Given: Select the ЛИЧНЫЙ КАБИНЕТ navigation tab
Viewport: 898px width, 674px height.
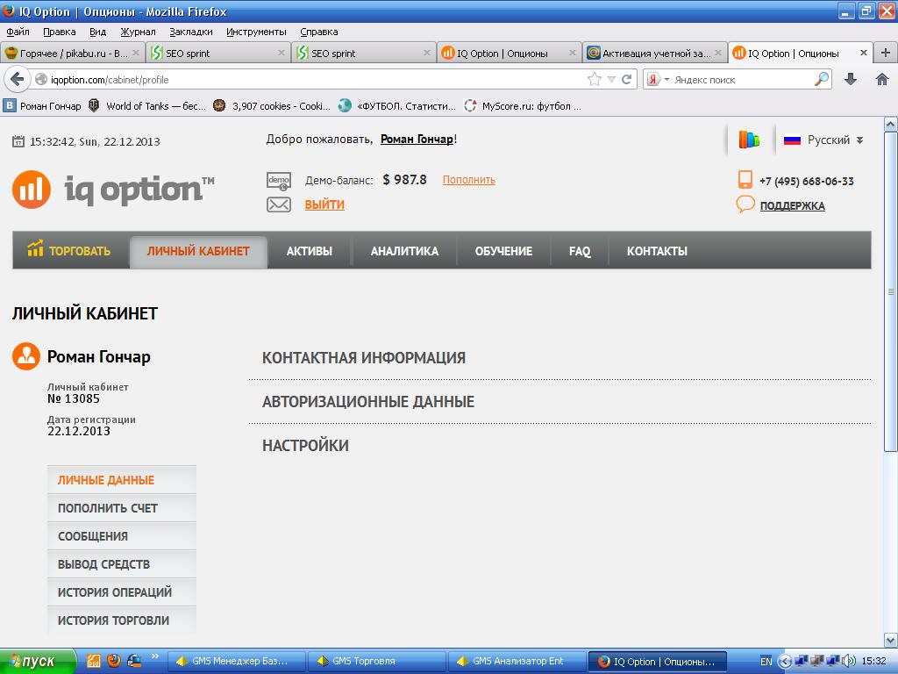Looking at the screenshot, I should coord(198,252).
